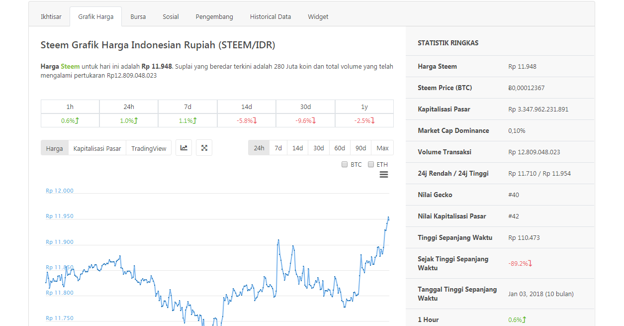Click the Volume Transaksi value in statistics
624x326 pixels.
click(x=535, y=152)
